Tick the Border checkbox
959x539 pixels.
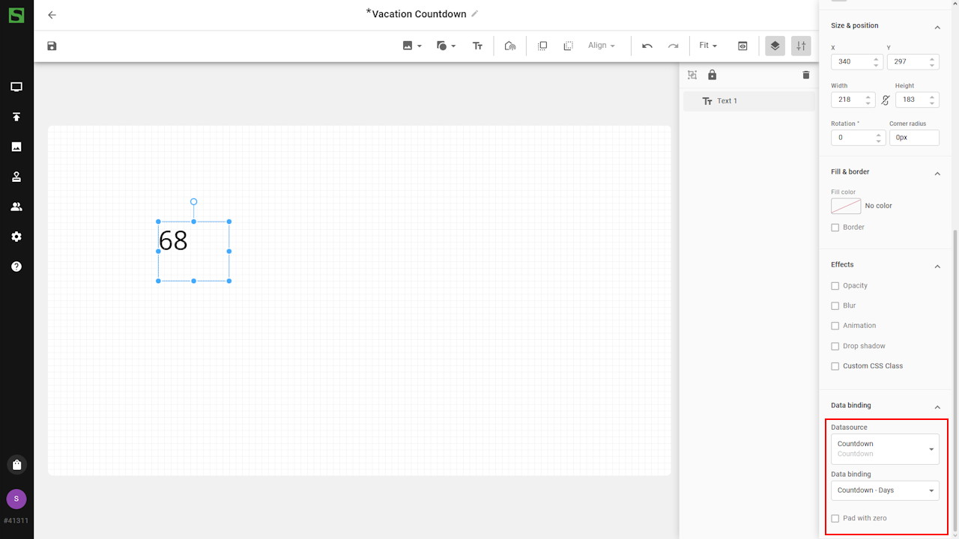pos(835,227)
